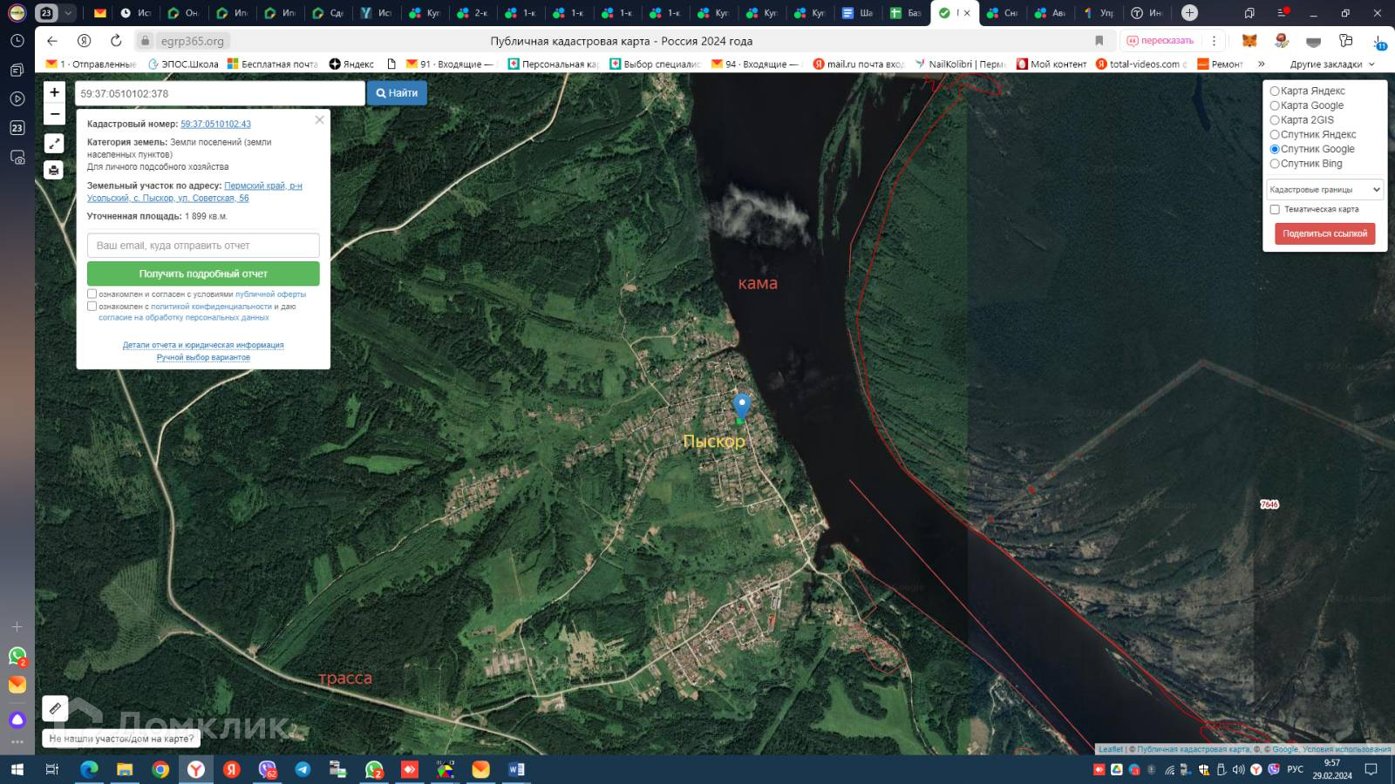The image size is (1395, 784).
Task: Select the Спутник Bing map layer
Action: tap(1275, 164)
